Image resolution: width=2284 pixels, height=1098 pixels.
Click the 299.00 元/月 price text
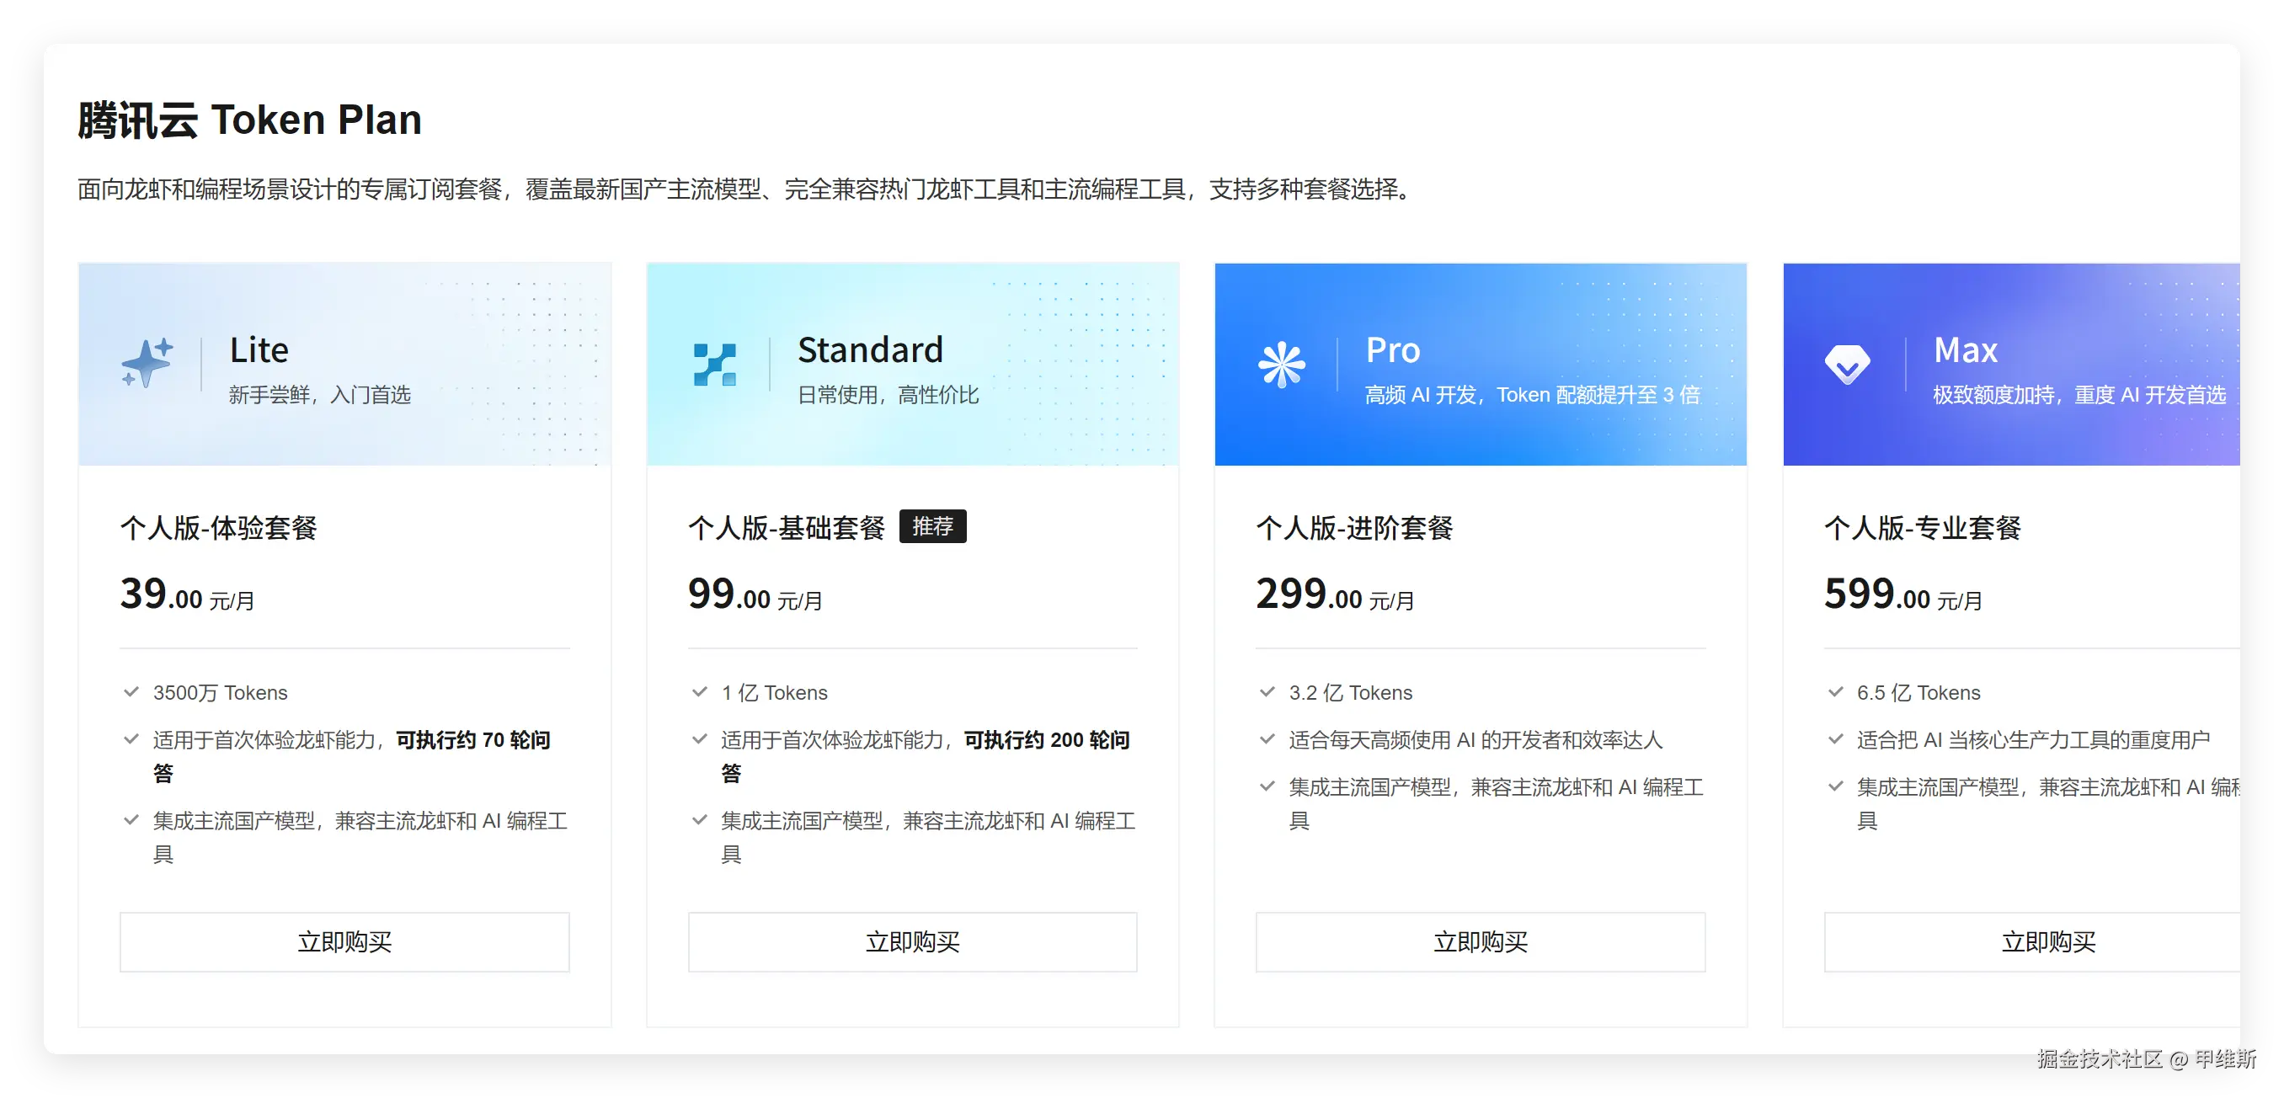point(1334,595)
